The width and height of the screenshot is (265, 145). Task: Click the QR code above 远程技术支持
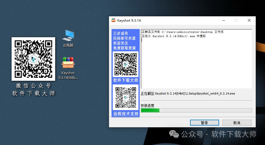126,97
